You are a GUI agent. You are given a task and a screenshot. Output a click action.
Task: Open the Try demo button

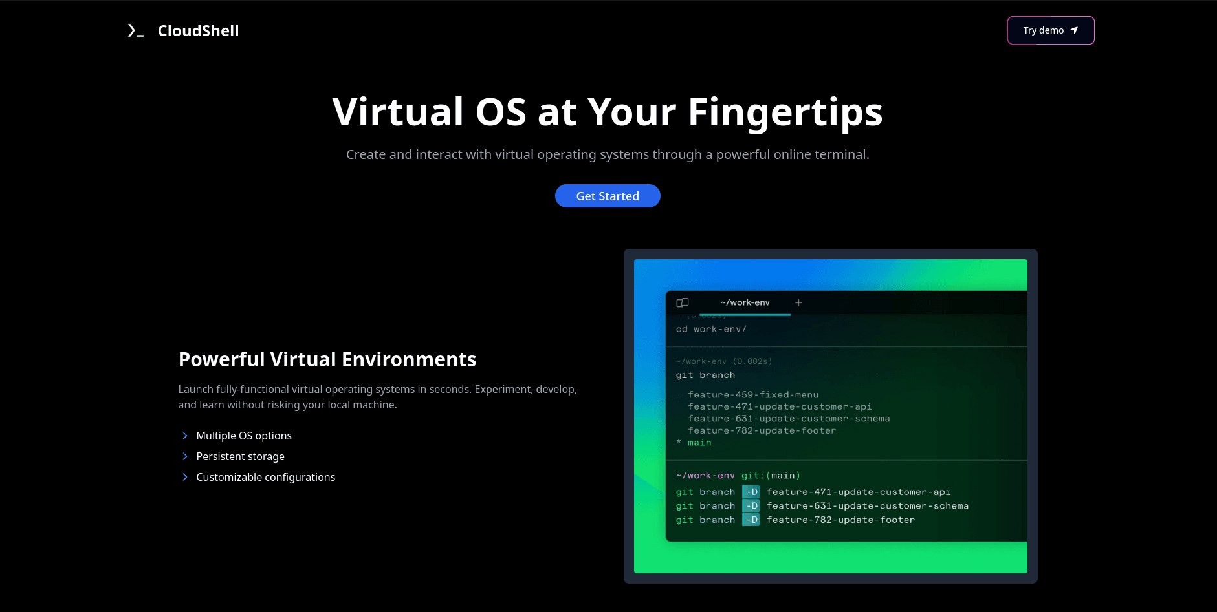click(1050, 30)
